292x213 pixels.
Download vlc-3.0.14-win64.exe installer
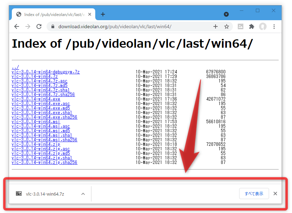pyautogui.click(x=36, y=99)
